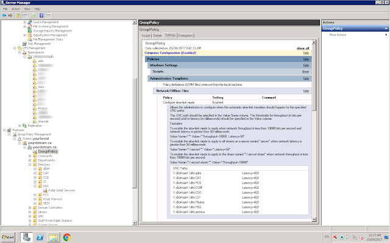Click the Up One Level folder icon

coord(18,15)
